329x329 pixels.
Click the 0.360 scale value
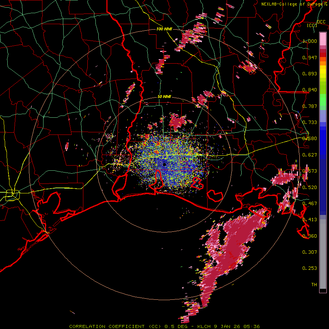[x=310, y=236]
